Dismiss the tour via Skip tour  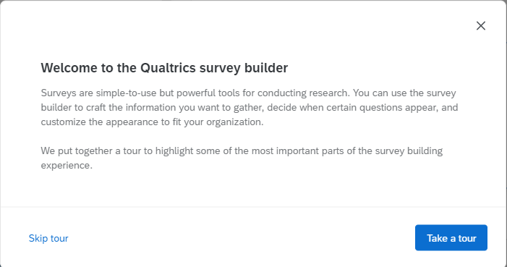[48, 238]
